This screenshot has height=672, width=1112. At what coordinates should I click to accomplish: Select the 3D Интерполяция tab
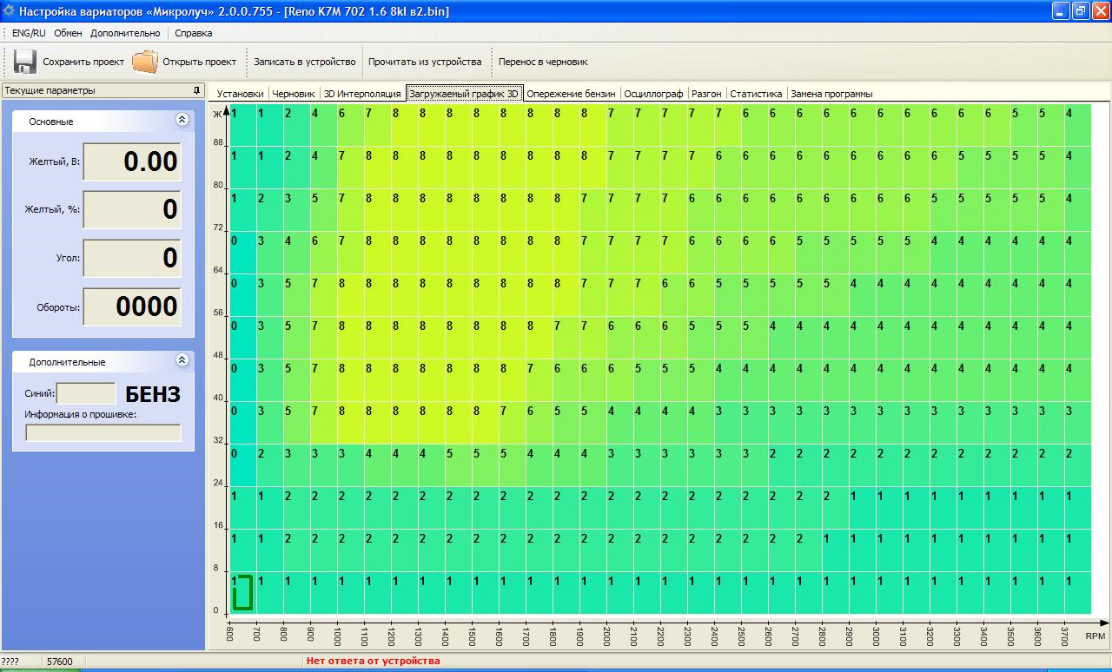pyautogui.click(x=362, y=94)
